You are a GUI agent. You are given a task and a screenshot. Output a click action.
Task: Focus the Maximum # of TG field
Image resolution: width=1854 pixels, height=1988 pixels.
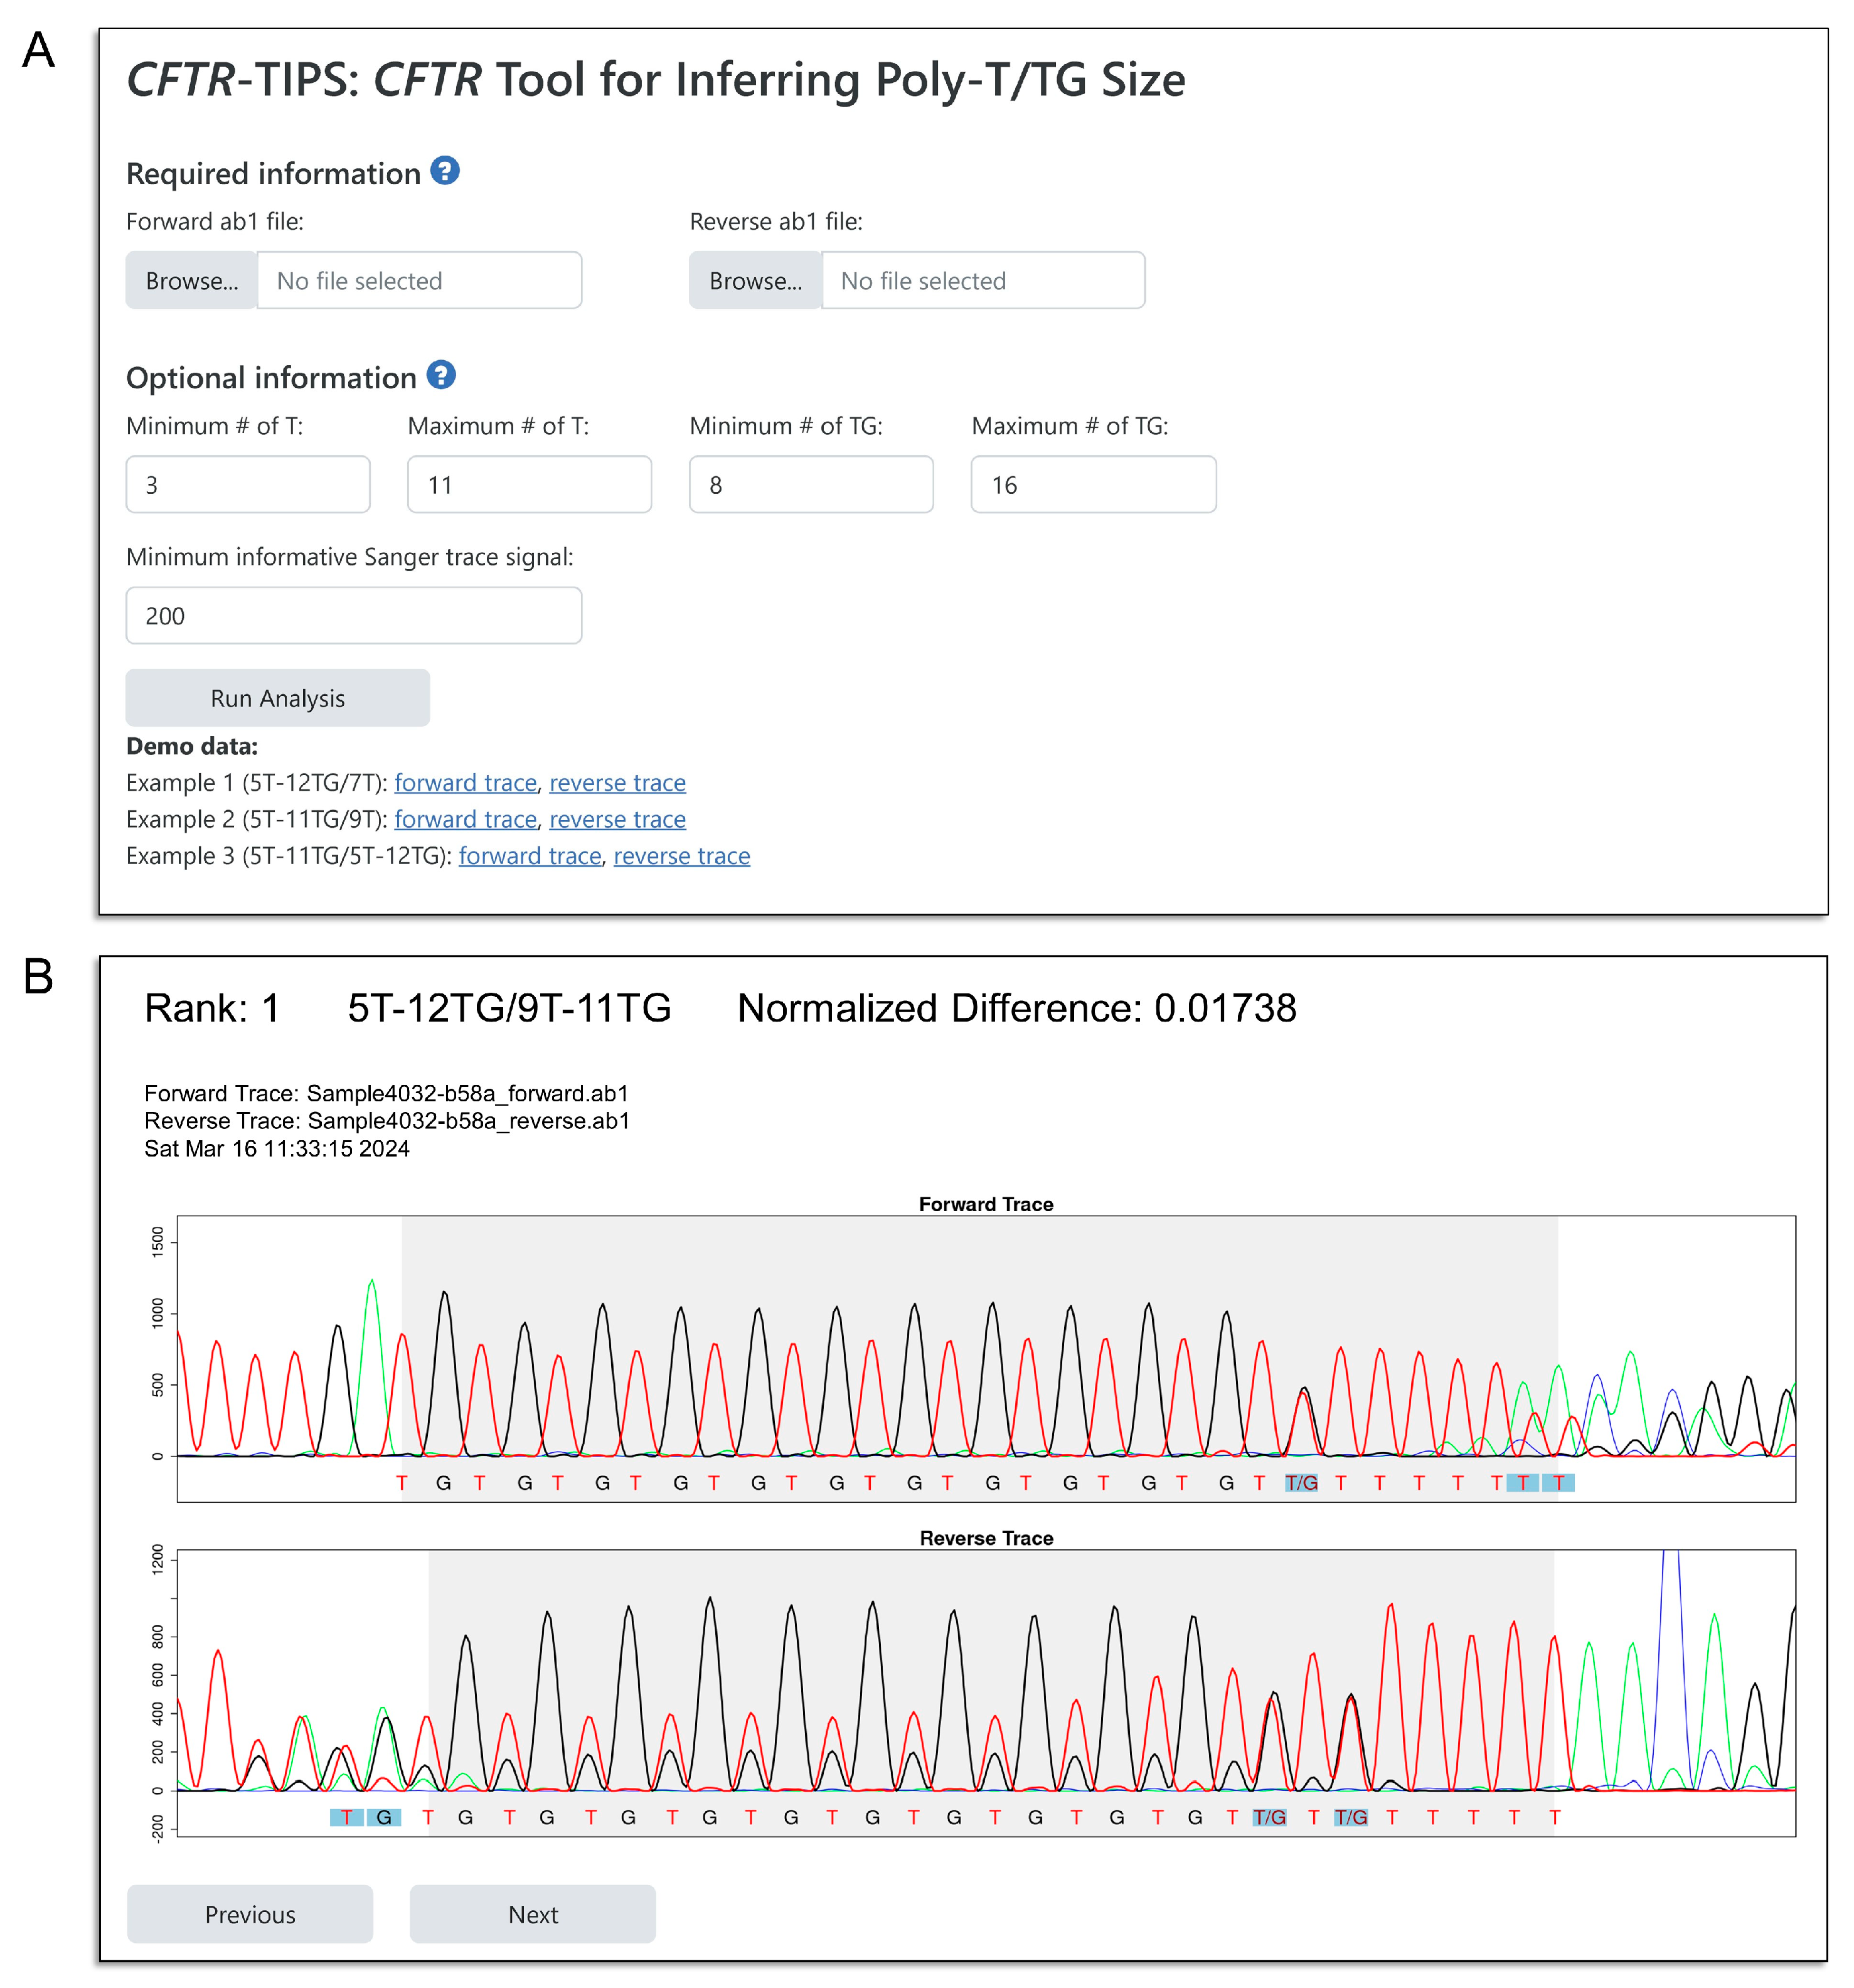1093,485
